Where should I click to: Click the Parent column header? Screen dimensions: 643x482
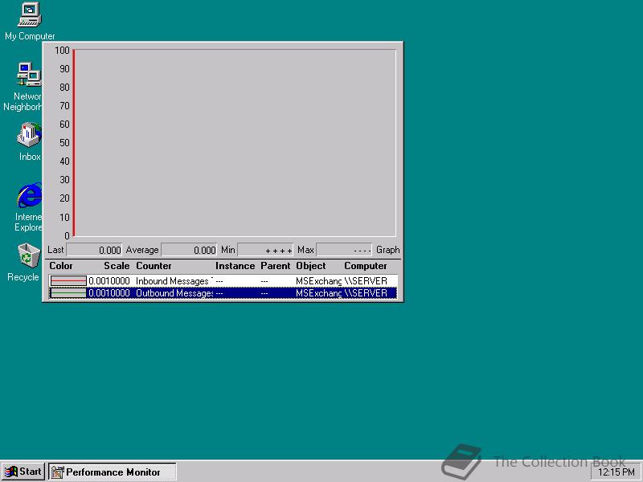point(275,266)
